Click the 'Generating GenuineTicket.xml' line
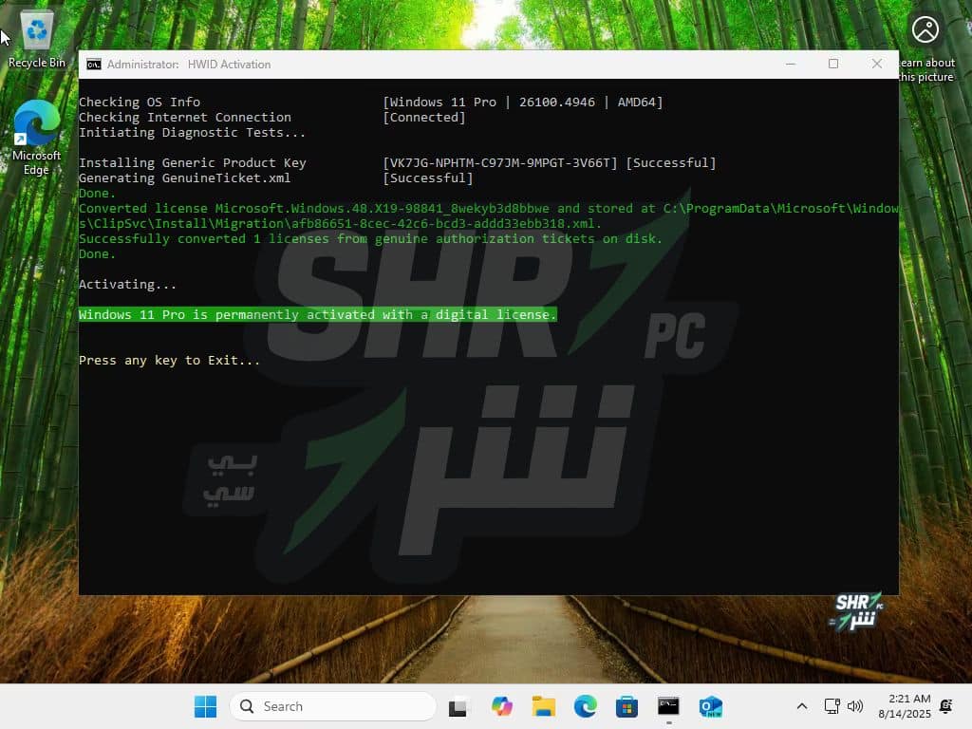Viewport: 972px width, 729px height. coord(185,178)
